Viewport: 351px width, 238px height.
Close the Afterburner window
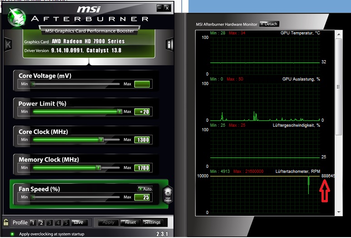167,8
